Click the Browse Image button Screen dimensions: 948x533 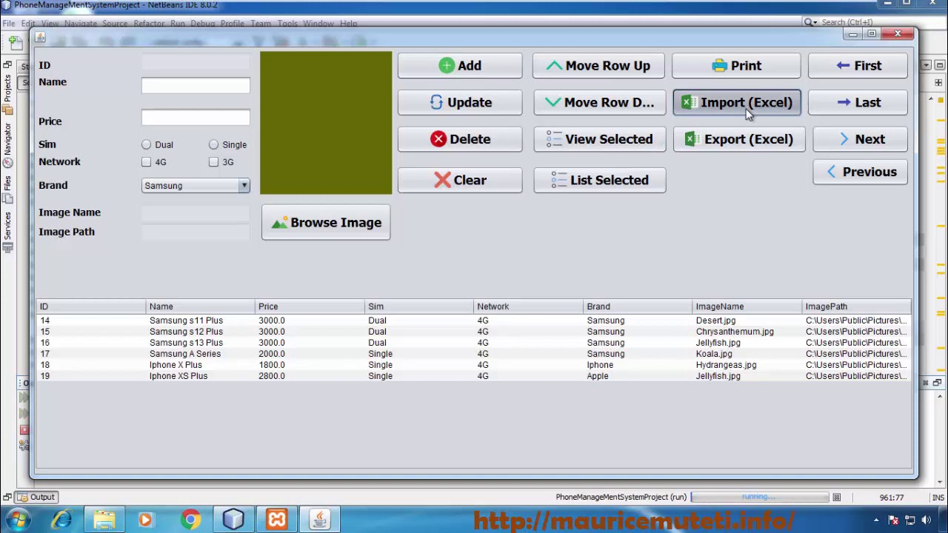326,223
